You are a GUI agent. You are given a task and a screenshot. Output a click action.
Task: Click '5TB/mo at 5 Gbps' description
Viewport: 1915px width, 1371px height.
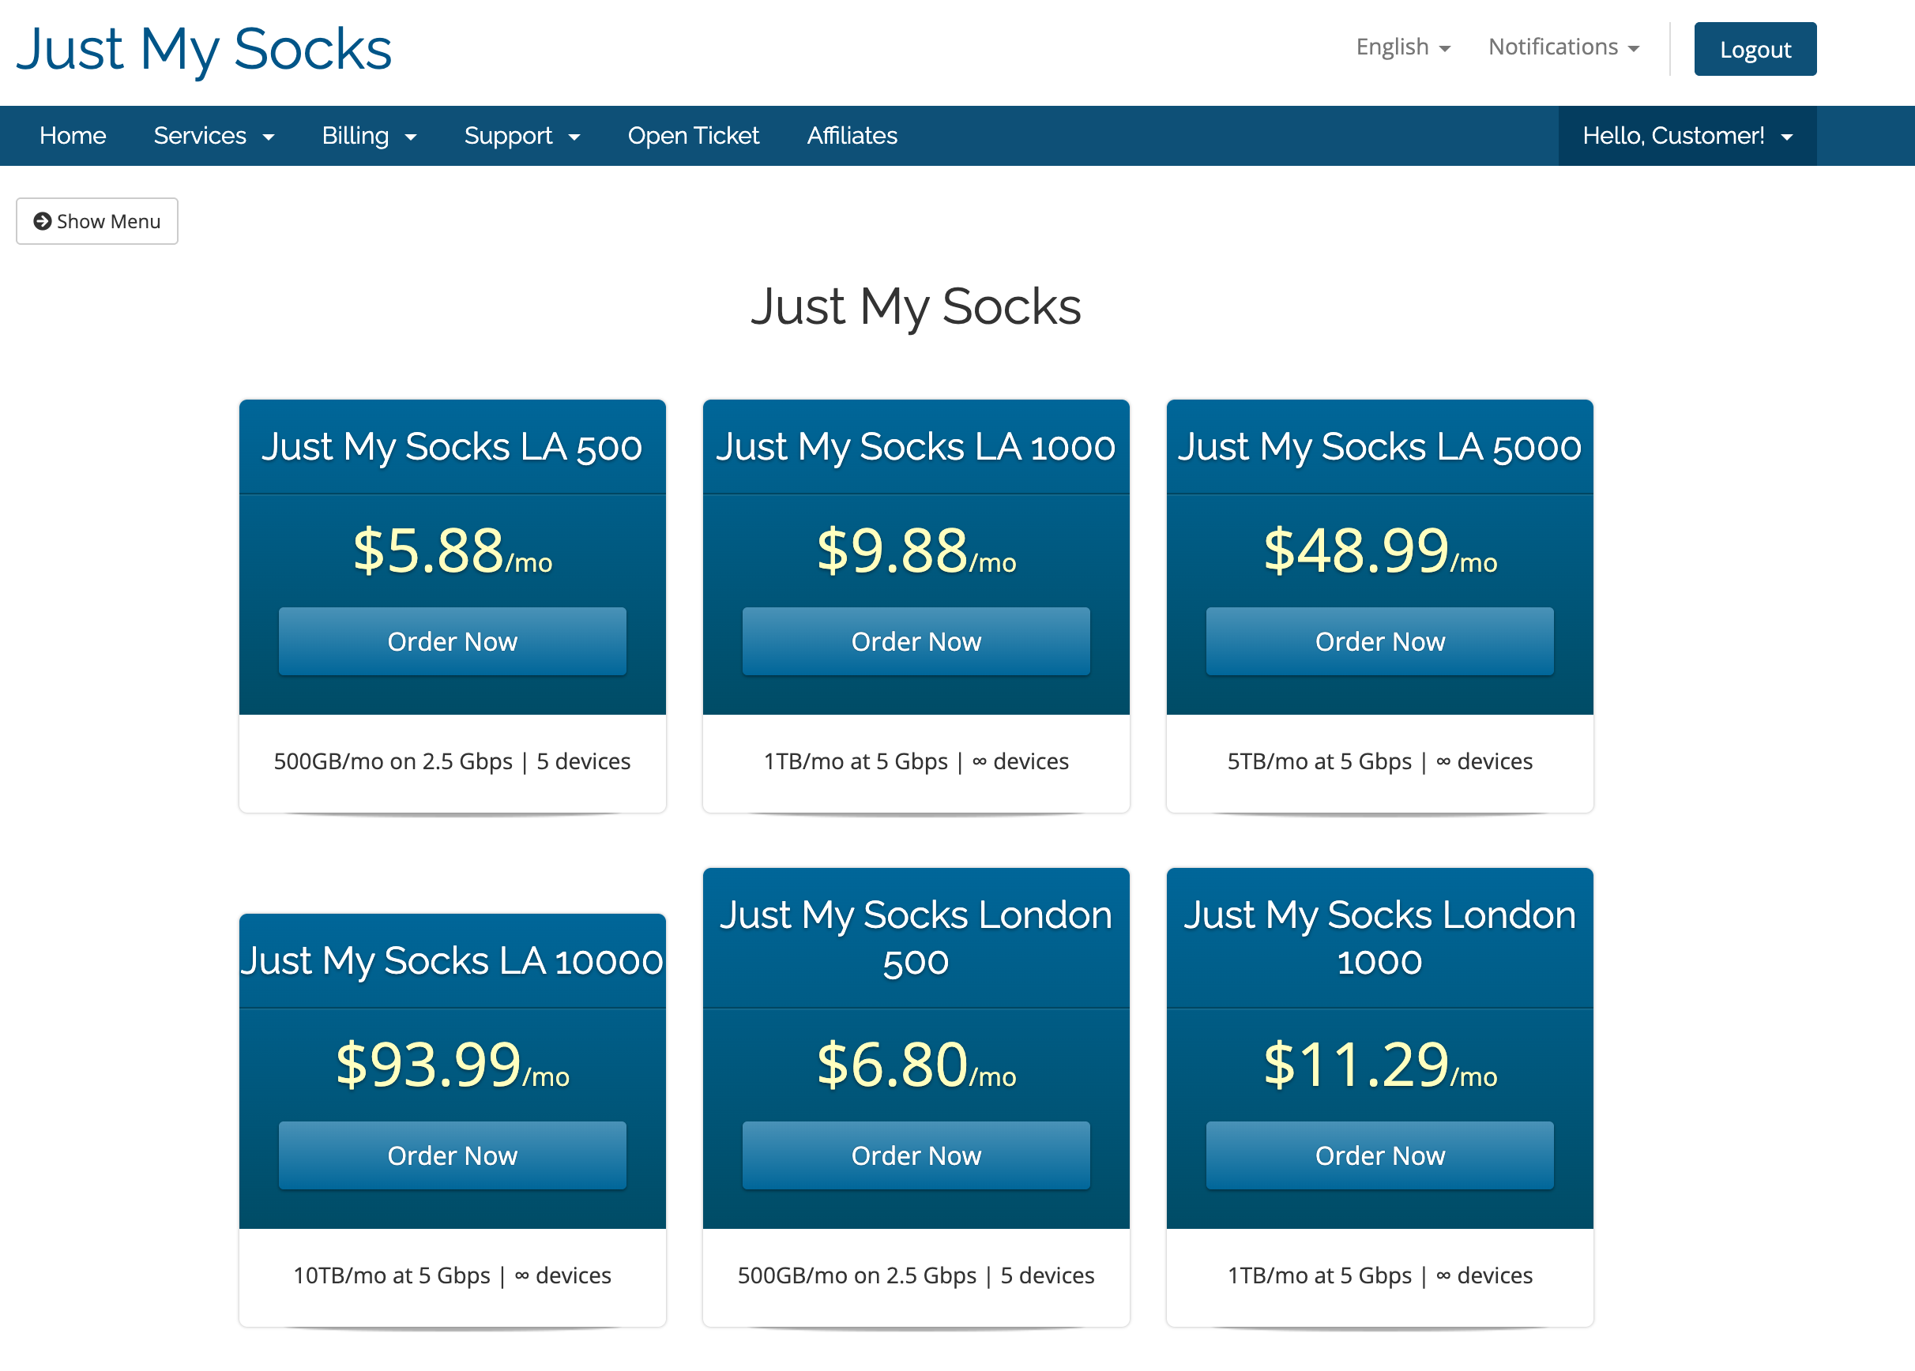click(x=1379, y=761)
